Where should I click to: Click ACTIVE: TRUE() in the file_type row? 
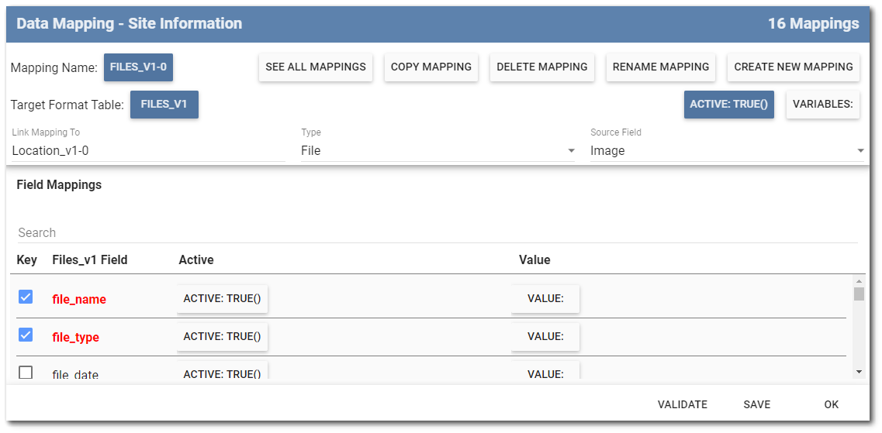click(222, 336)
